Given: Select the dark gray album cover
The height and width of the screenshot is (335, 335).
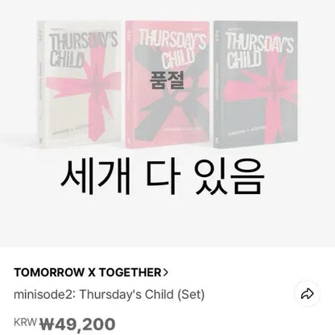Looking at the screenshot, I should click(255, 84).
